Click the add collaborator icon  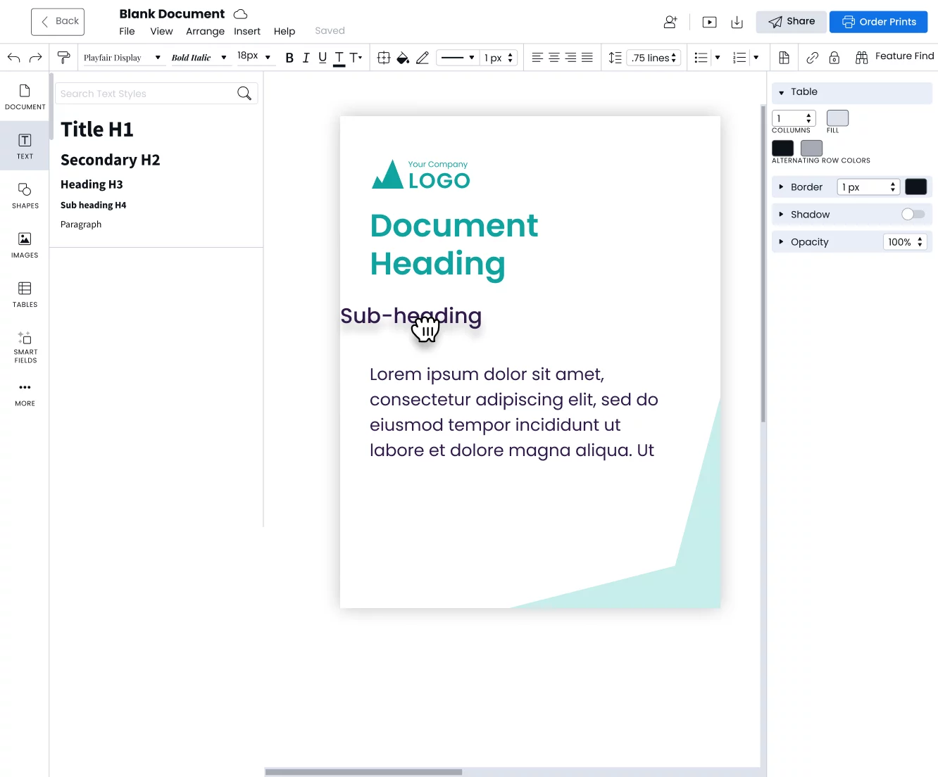pos(669,22)
